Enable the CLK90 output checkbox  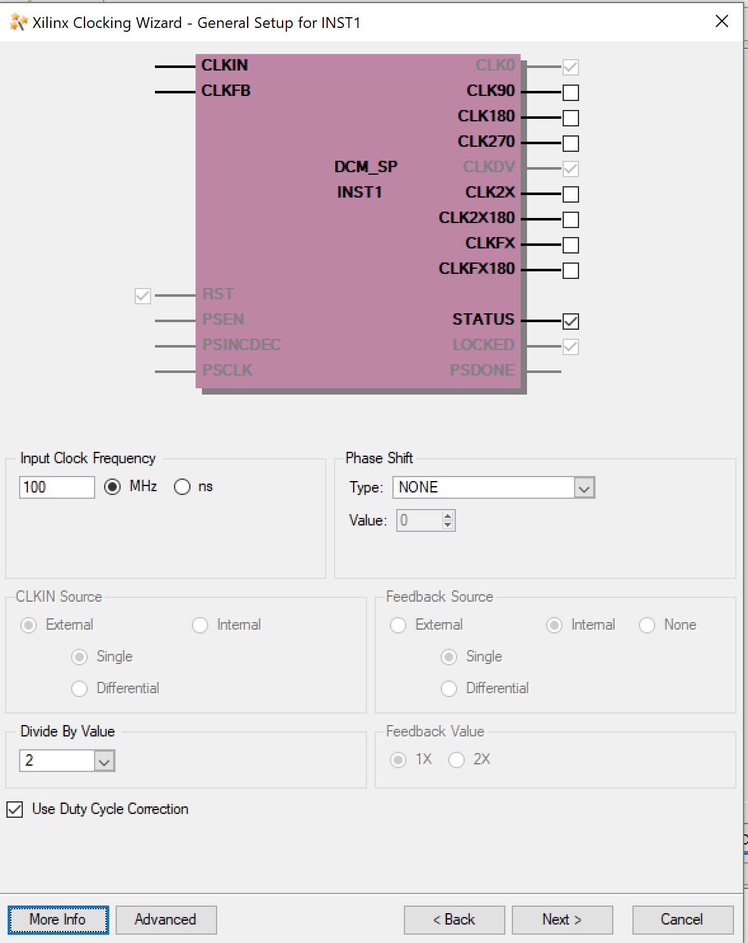click(x=570, y=93)
